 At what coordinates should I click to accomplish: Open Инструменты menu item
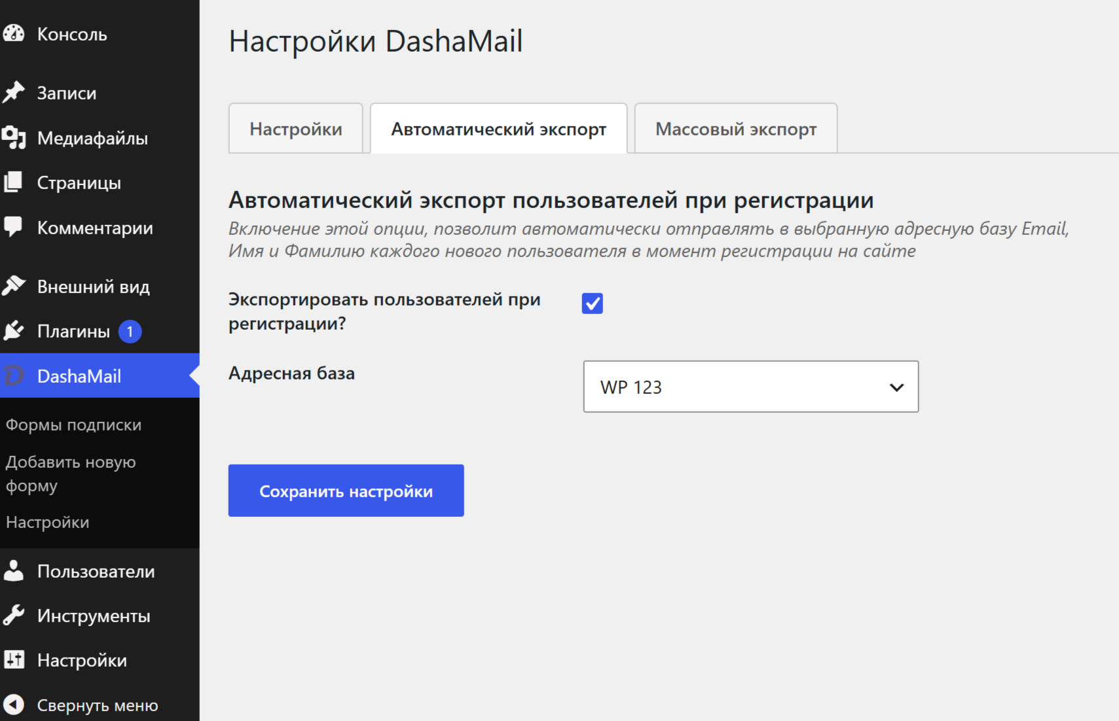pos(100,616)
